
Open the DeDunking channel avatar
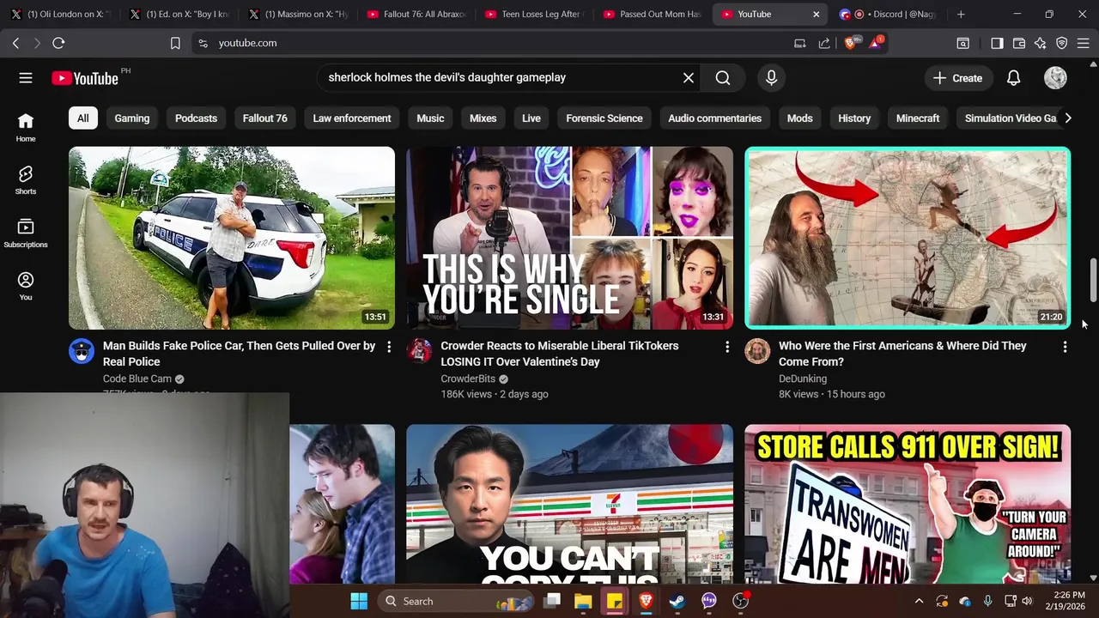pyautogui.click(x=757, y=351)
